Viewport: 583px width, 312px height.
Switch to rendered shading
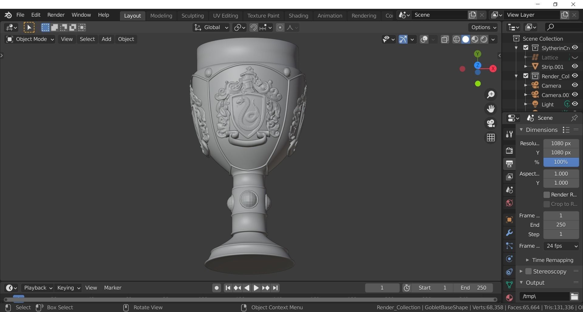[x=484, y=39]
